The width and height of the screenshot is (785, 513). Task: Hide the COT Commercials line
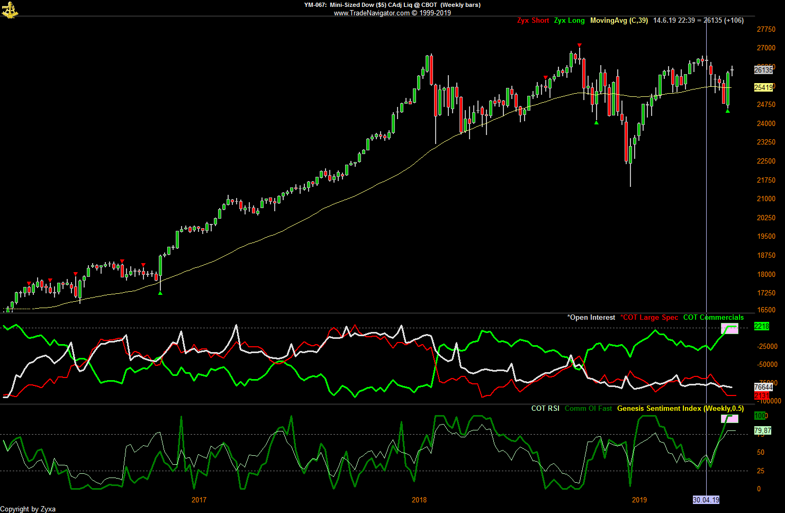click(x=713, y=317)
